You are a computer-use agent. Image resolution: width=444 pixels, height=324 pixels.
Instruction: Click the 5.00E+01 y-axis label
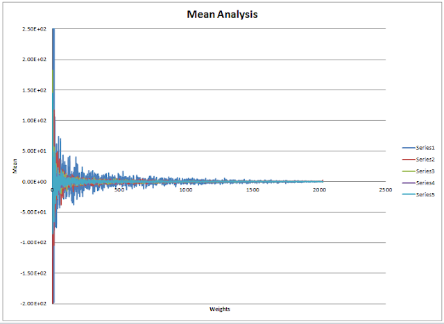tap(34, 151)
